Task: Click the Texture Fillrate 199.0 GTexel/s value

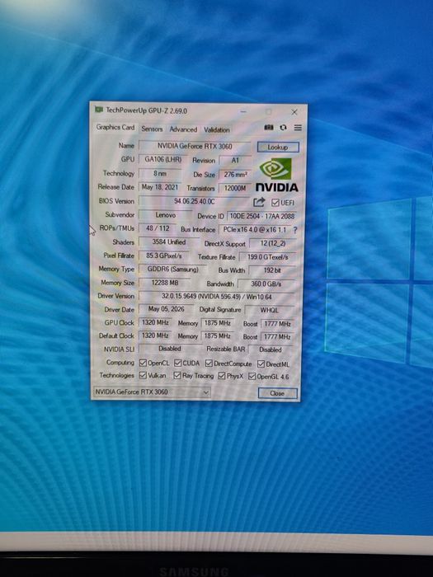Action: click(268, 257)
